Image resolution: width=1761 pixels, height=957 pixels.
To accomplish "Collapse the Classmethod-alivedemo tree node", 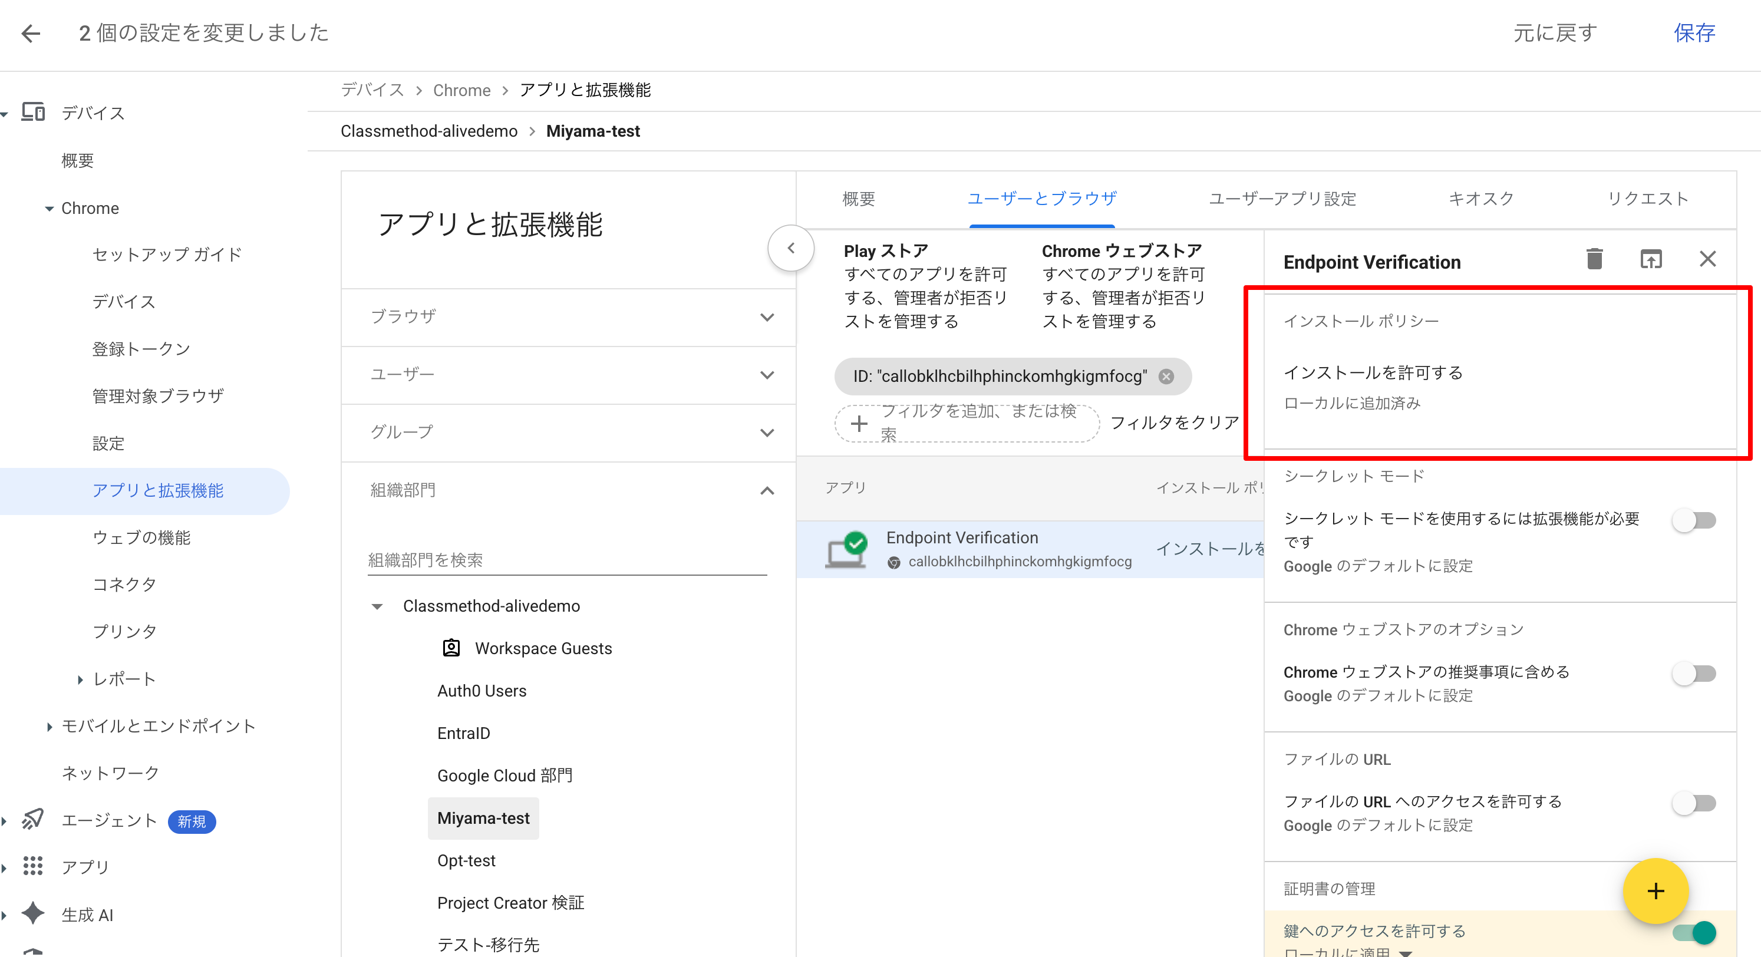I will 377,606.
